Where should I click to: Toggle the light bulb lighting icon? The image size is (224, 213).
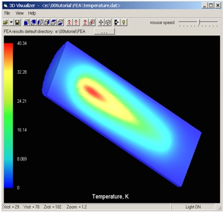pyautogui.click(x=124, y=22)
